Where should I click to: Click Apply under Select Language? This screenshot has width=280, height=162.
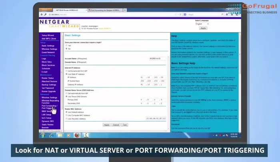click(203, 28)
